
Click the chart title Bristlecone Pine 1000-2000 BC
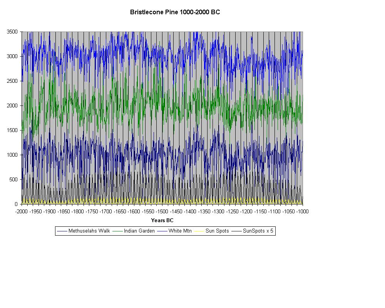coord(175,12)
